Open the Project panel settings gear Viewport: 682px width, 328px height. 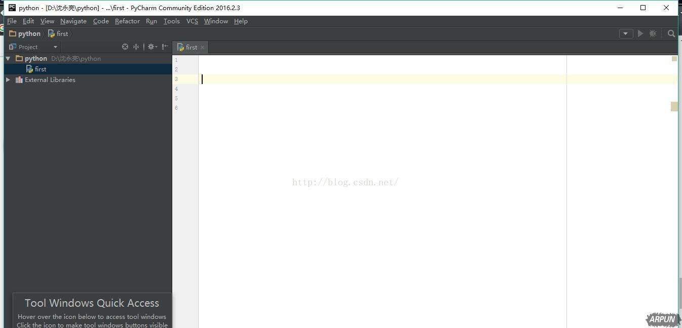151,47
